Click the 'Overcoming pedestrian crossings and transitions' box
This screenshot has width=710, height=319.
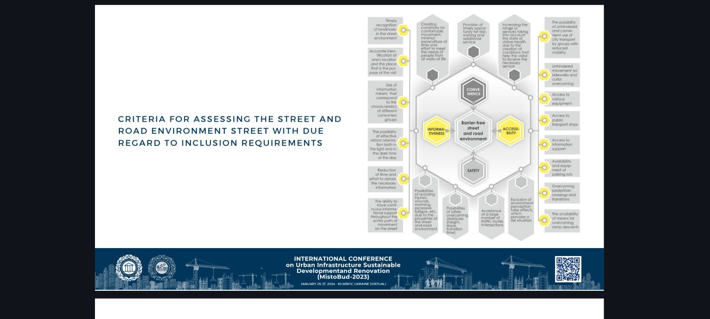coord(562,193)
